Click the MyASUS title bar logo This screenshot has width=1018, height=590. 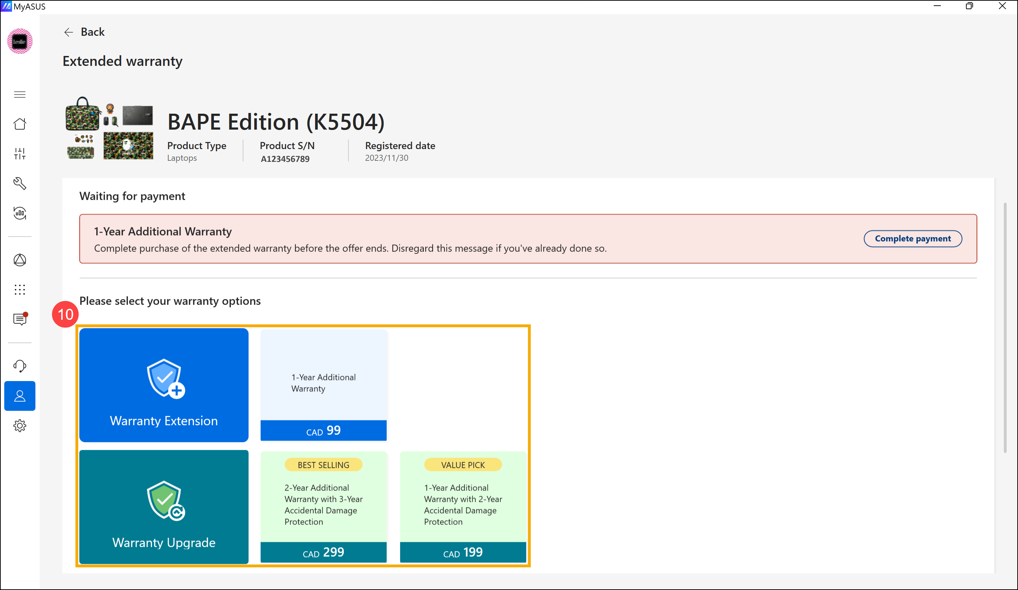click(6, 6)
